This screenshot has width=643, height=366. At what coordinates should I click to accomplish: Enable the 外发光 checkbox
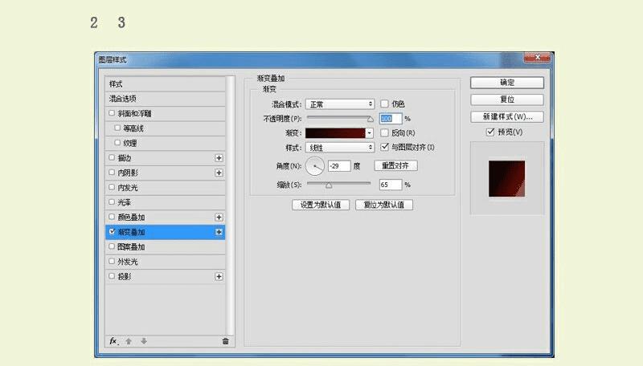pyautogui.click(x=112, y=261)
